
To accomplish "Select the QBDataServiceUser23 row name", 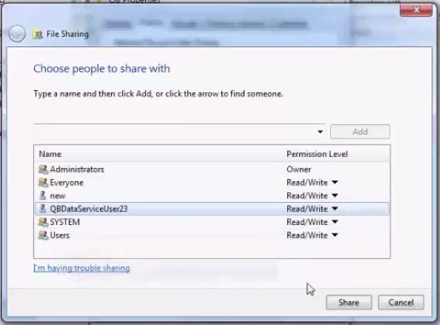I will [x=89, y=209].
